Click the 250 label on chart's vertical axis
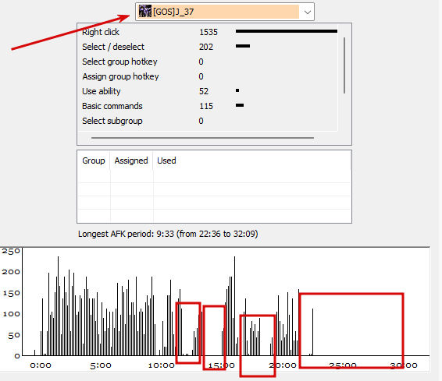Screen dimensions: 442x381 [x=11, y=251]
